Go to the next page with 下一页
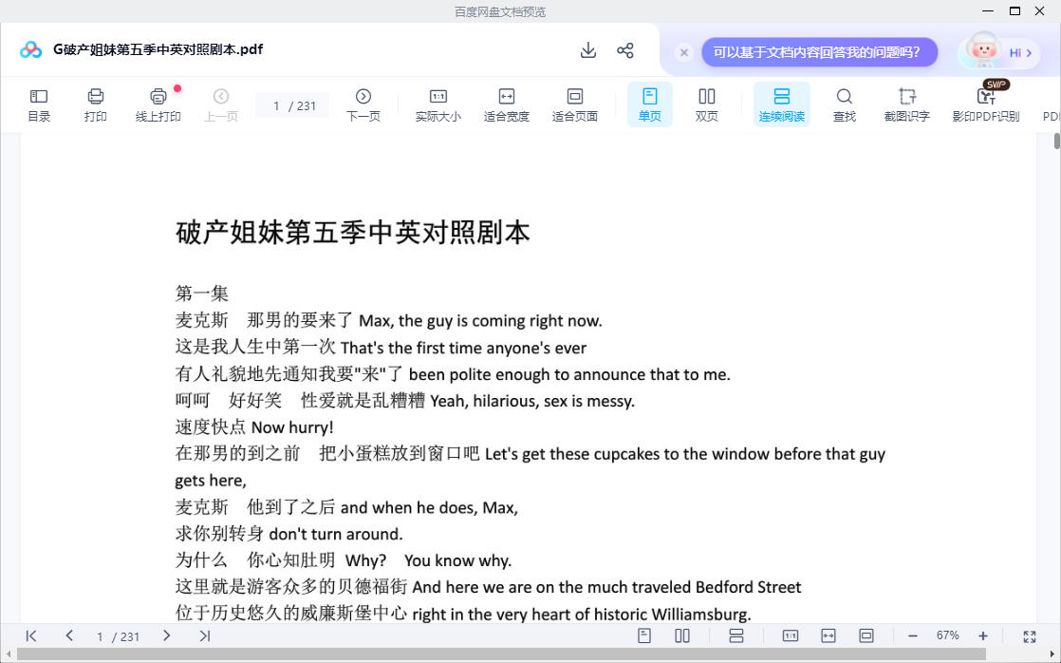The image size is (1061, 663). (x=363, y=104)
